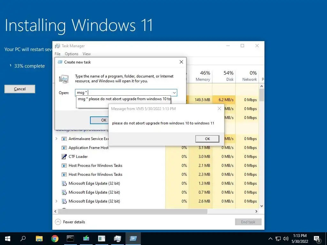The width and height of the screenshot is (327, 245).
Task: Select the autocomplete suggestion about upgrade abort
Action: pos(124,99)
